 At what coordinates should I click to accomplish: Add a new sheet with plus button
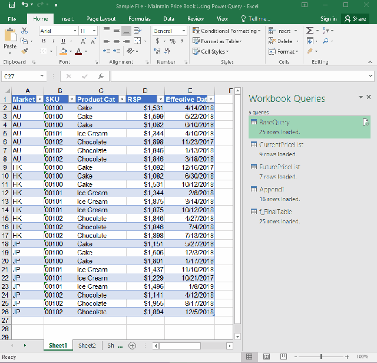click(132, 346)
